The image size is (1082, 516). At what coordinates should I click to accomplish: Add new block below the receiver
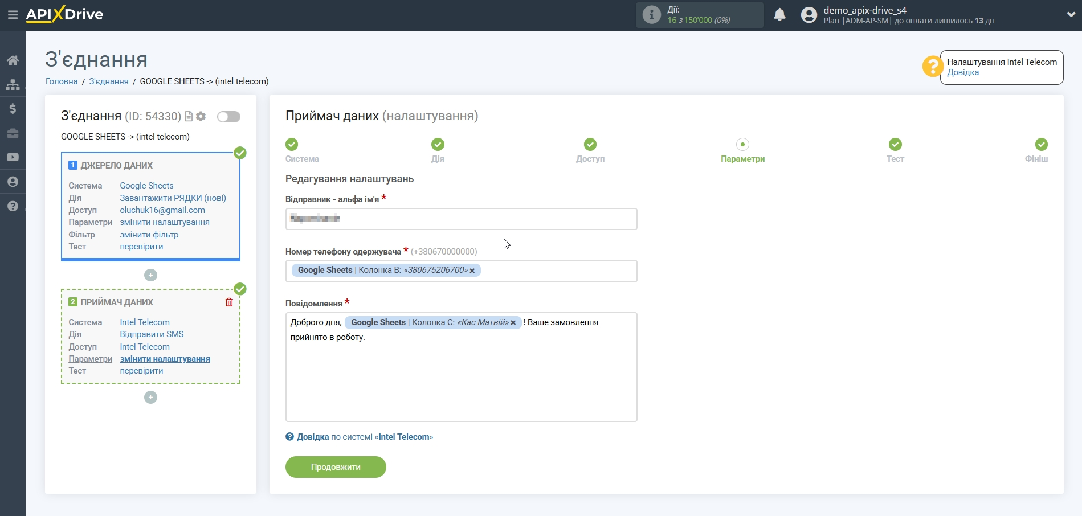point(150,397)
